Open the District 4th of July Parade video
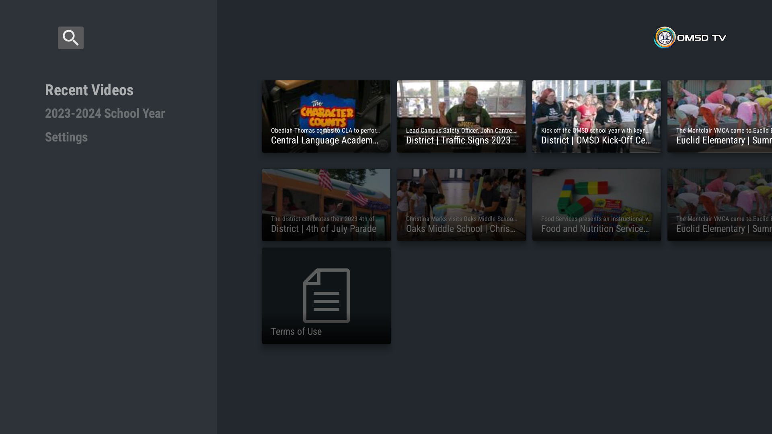 pos(326,205)
